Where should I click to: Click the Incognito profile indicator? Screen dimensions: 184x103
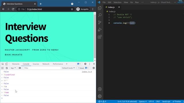click(83, 9)
